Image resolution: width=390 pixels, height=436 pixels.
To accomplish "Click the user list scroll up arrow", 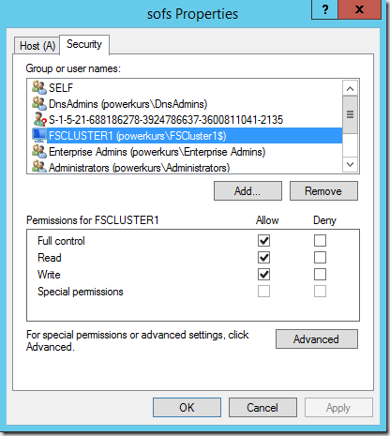I will (x=350, y=89).
